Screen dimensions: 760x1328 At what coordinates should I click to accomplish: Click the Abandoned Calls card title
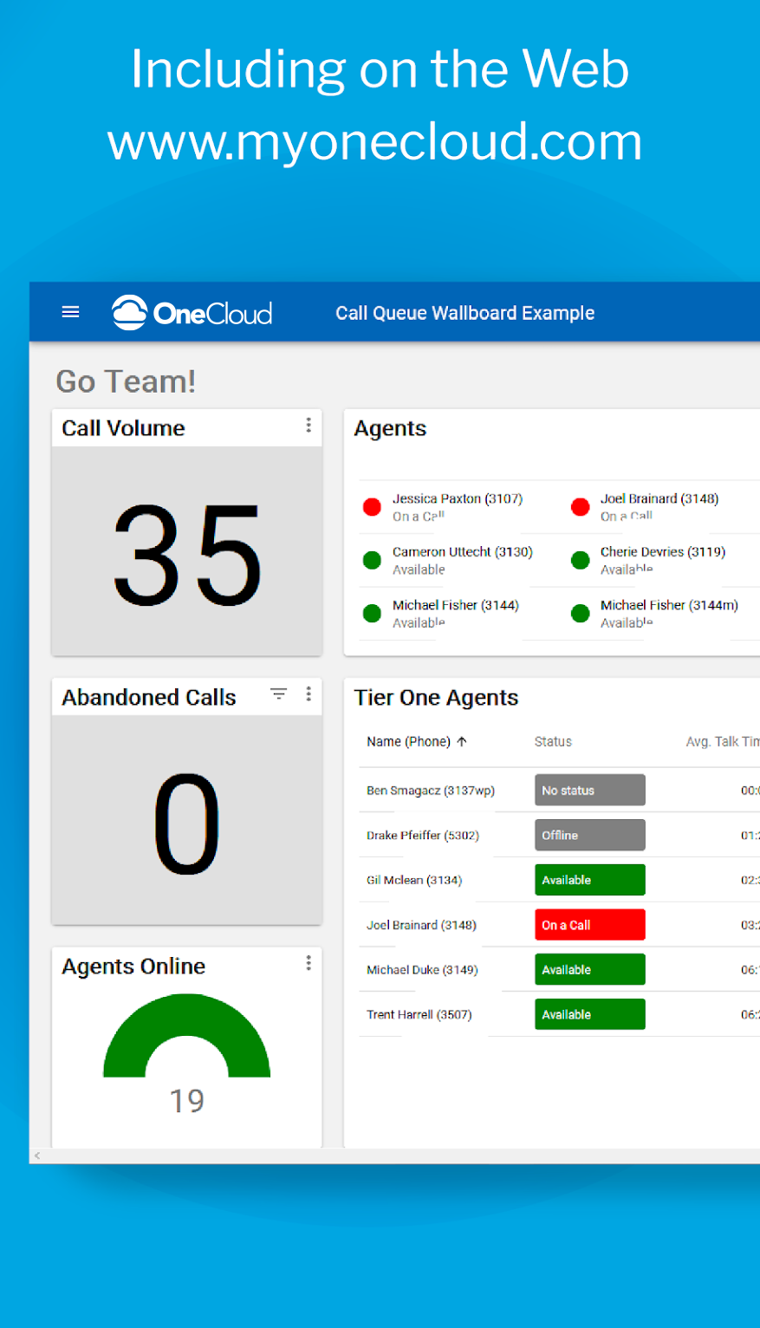(149, 697)
